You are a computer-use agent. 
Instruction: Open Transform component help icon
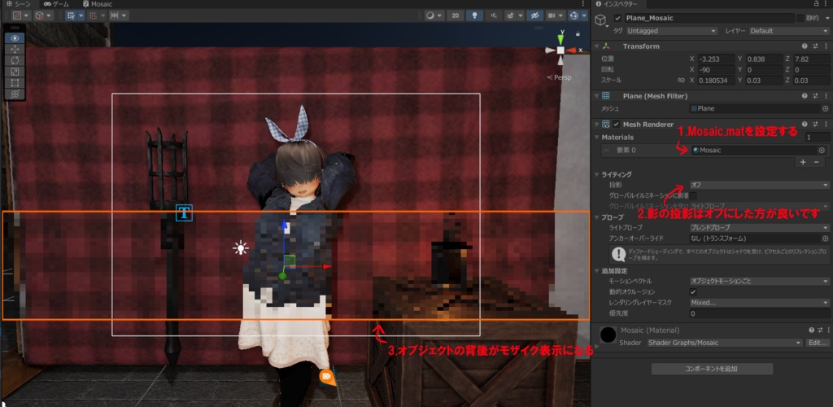[x=805, y=46]
